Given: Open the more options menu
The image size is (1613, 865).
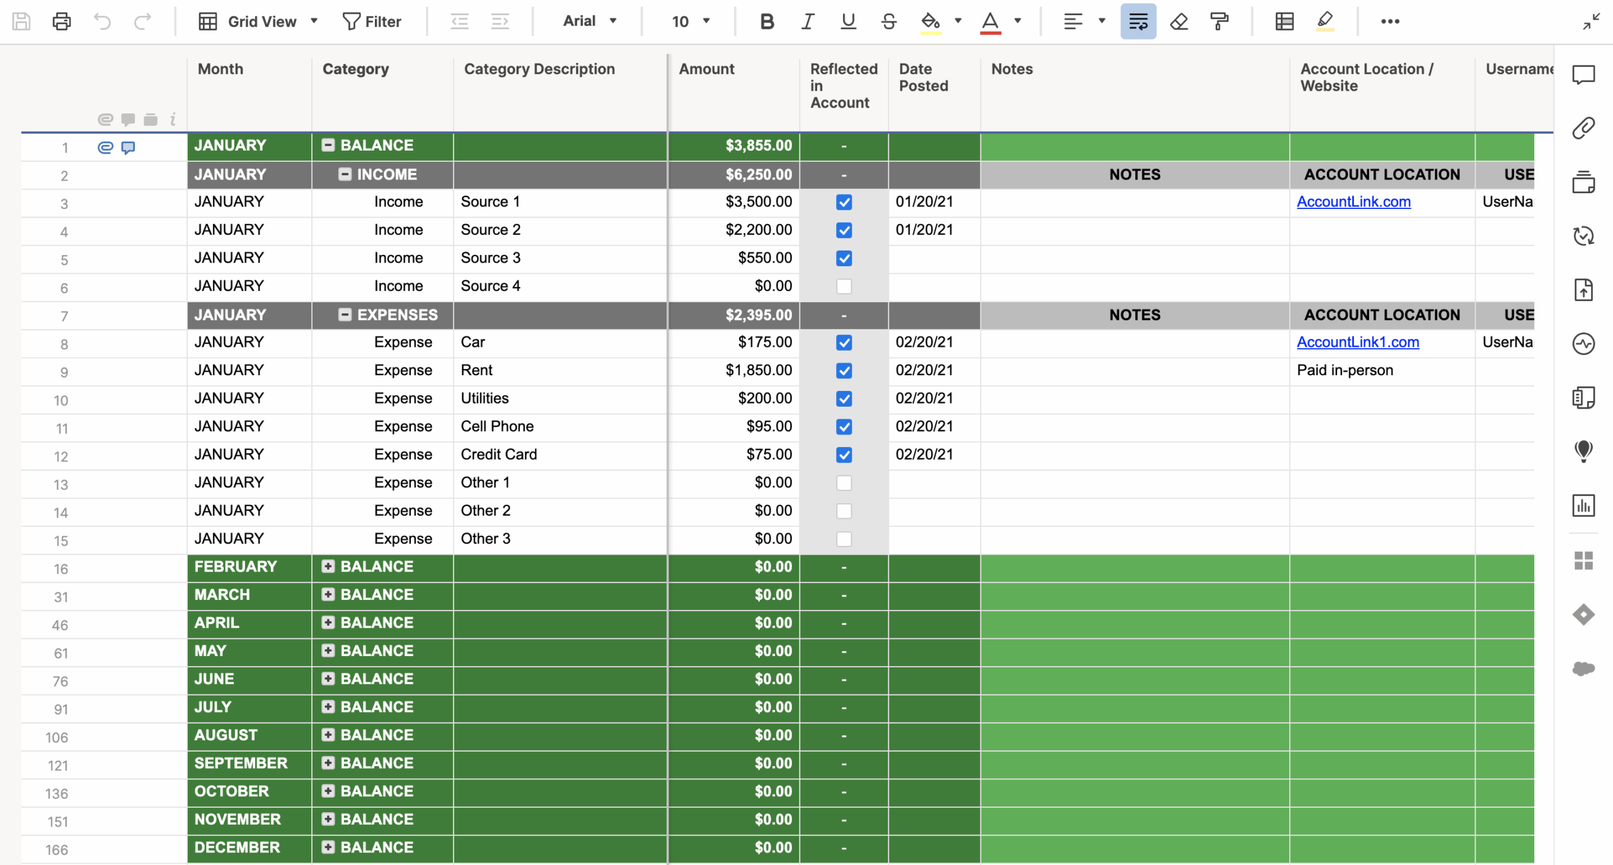Looking at the screenshot, I should (x=1391, y=21).
